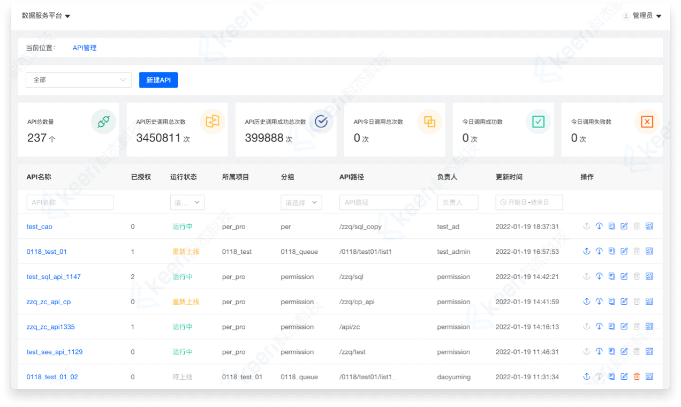Viewport: 681px width, 407px height.
Task: Click the API管理 breadcrumb link
Action: coord(85,48)
